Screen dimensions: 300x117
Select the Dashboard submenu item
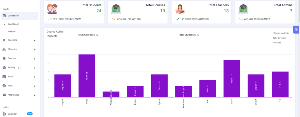point(13,24)
